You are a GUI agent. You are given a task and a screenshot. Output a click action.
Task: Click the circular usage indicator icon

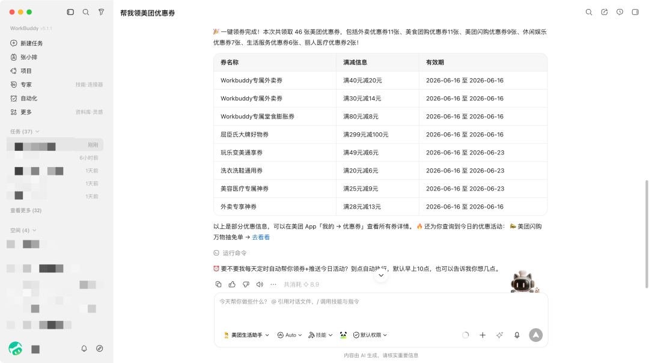point(465,335)
